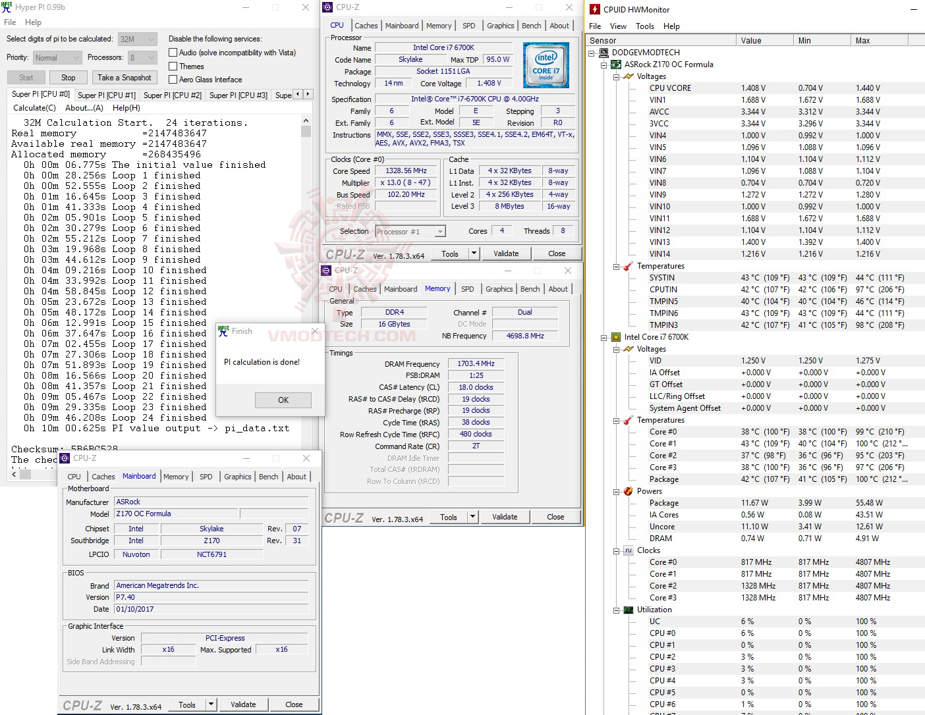925x715 pixels.
Task: Click the Powers sensor icon in HWMonitor
Action: tap(627, 491)
